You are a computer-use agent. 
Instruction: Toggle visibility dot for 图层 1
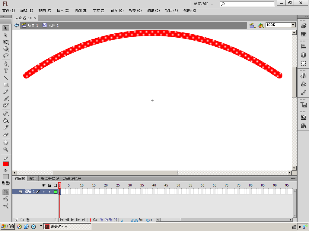[44, 192]
